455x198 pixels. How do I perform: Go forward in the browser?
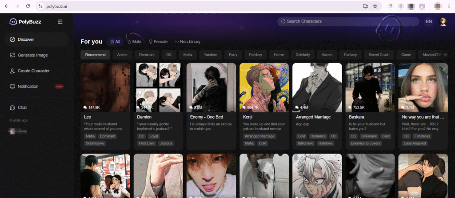pyautogui.click(x=17, y=6)
